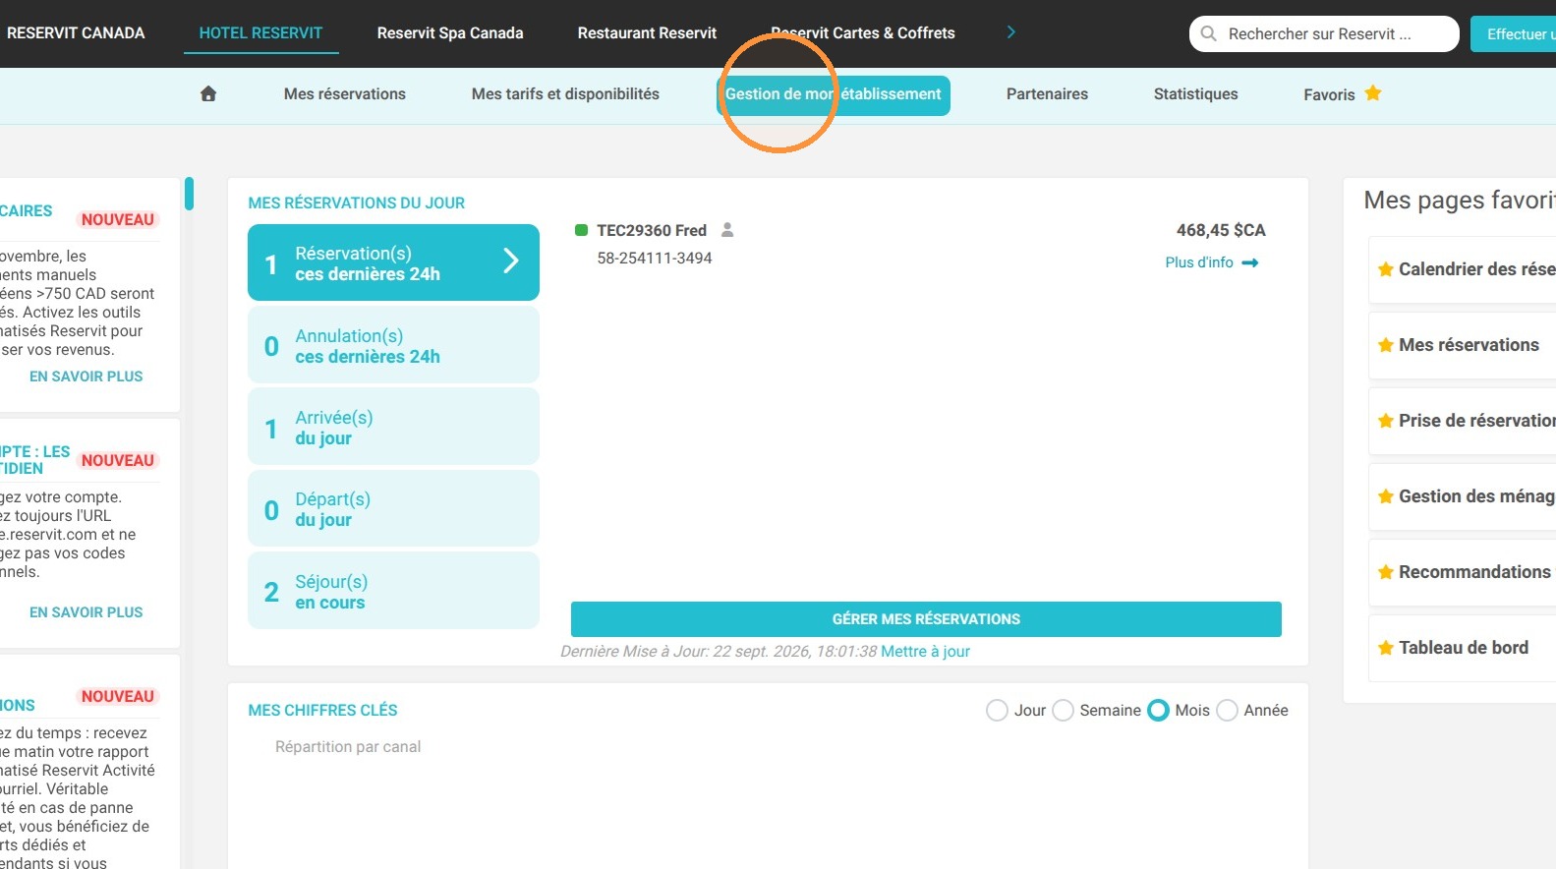This screenshot has width=1556, height=869.
Task: Click the star beside Tableau de bord
Action: pyautogui.click(x=1386, y=648)
